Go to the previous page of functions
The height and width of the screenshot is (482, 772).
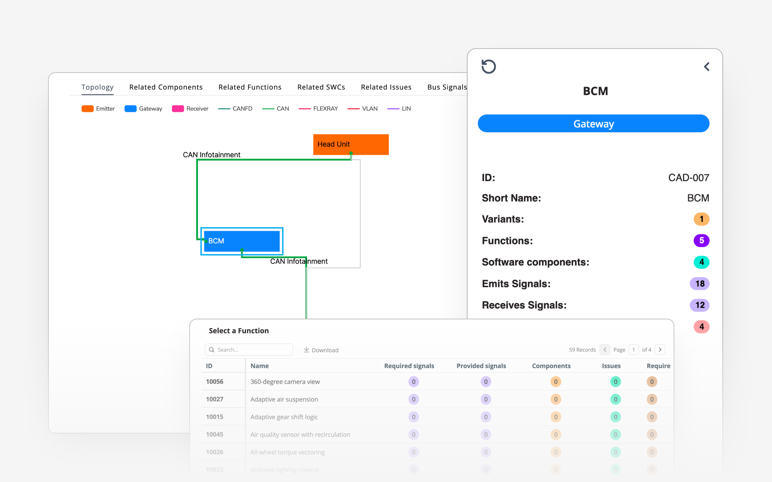tap(605, 349)
